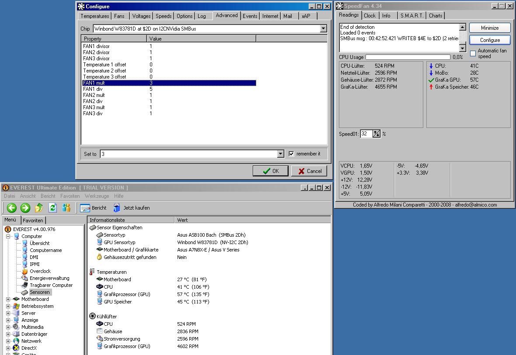
Task: Open the Werkzeuge menu in EVEREST
Action: 97,196
